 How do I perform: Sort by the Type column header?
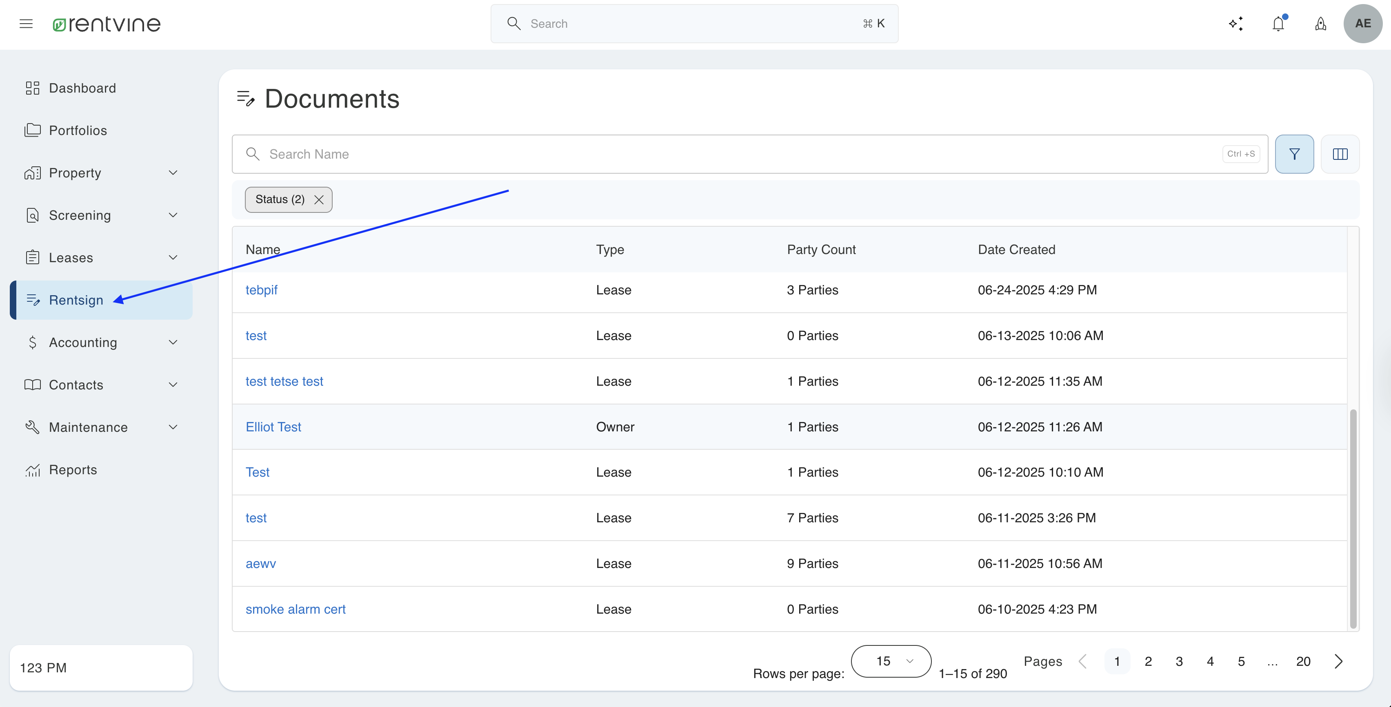tap(610, 250)
